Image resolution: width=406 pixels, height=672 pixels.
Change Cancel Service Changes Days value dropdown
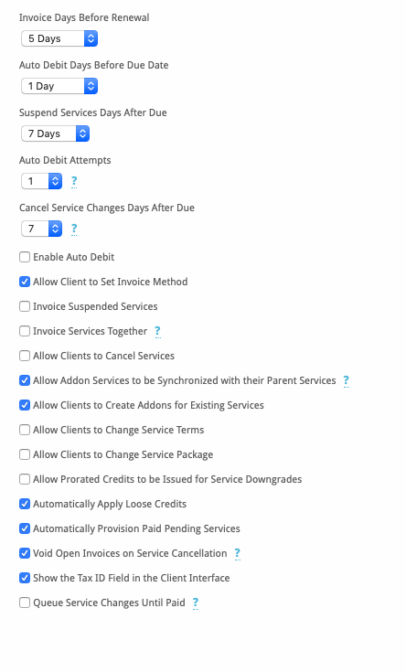click(x=41, y=229)
